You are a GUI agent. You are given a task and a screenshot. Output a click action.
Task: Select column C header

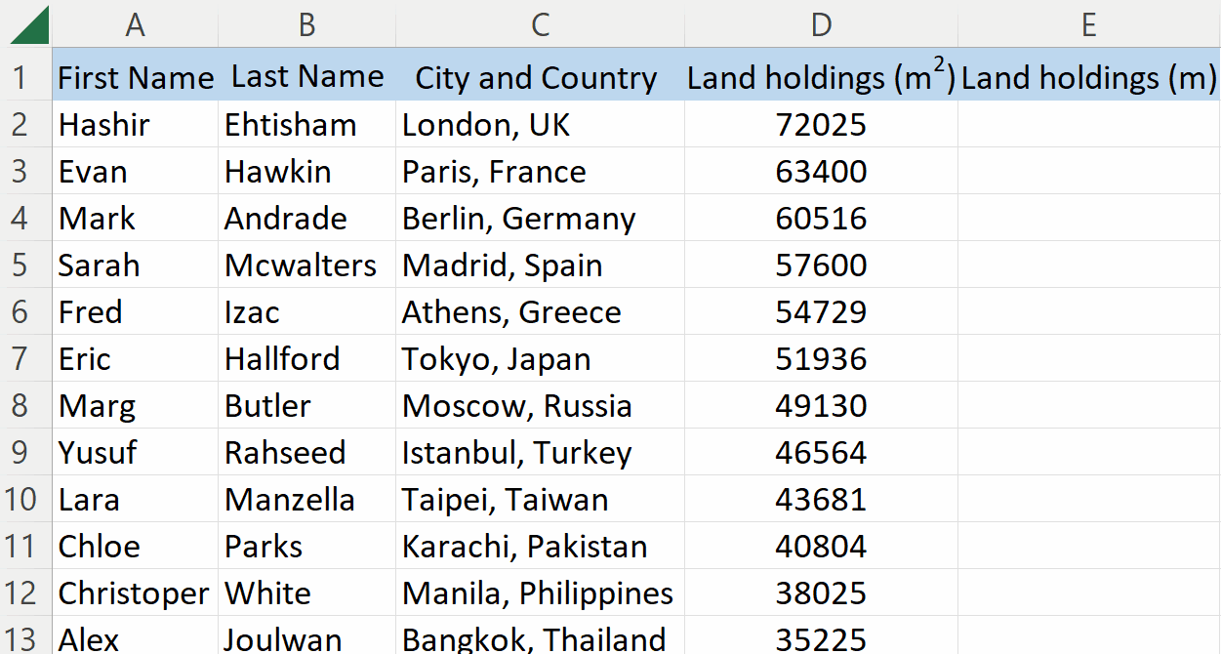pyautogui.click(x=540, y=24)
